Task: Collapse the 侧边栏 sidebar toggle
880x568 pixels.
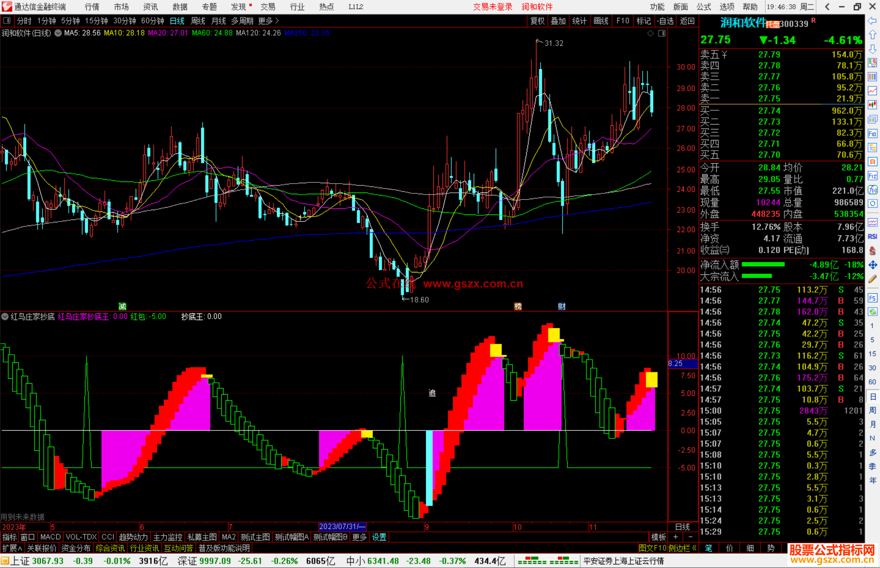Action: [x=682, y=548]
